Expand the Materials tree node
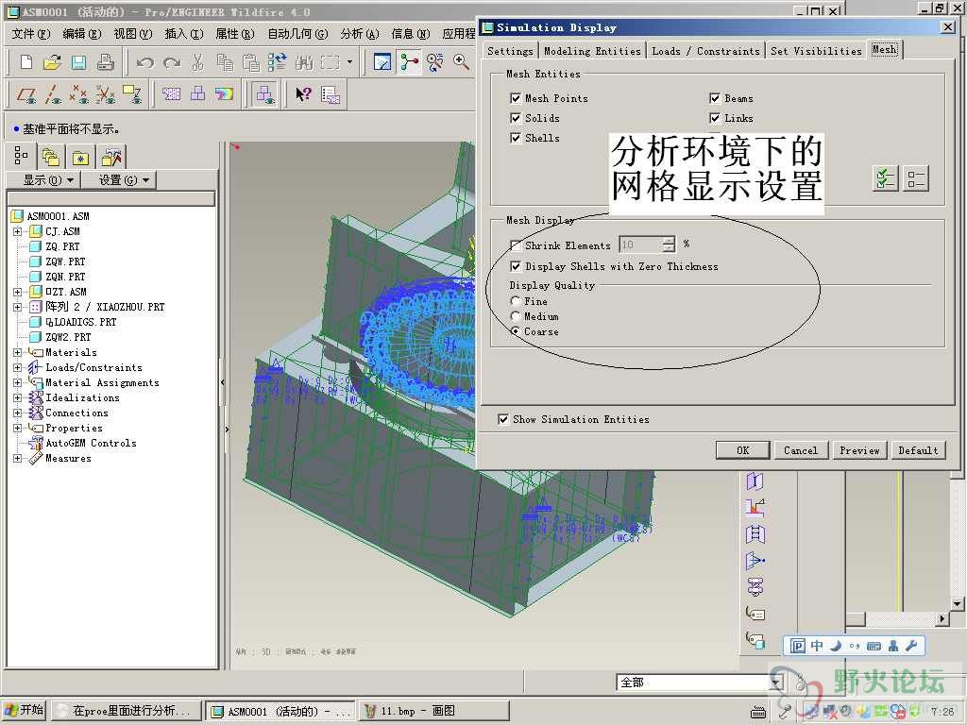967x725 pixels. (17, 352)
